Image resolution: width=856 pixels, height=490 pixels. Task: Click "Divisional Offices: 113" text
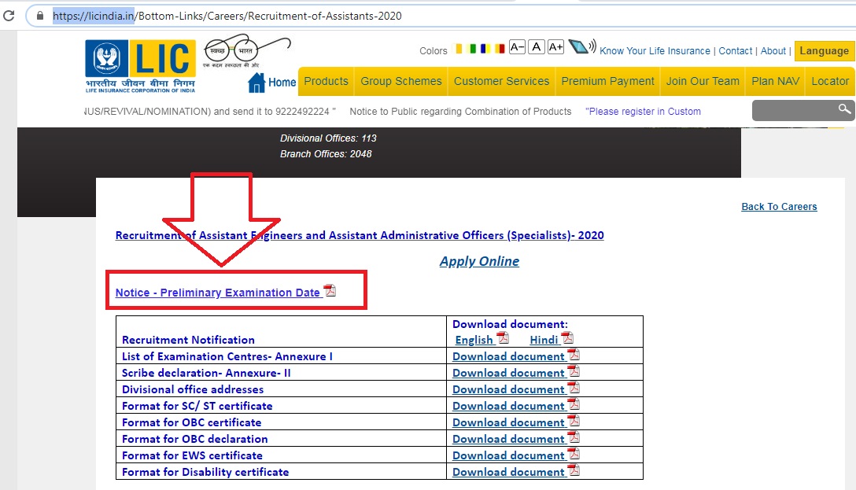328,138
